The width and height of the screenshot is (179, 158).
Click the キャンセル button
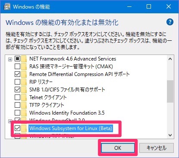coord(157,148)
